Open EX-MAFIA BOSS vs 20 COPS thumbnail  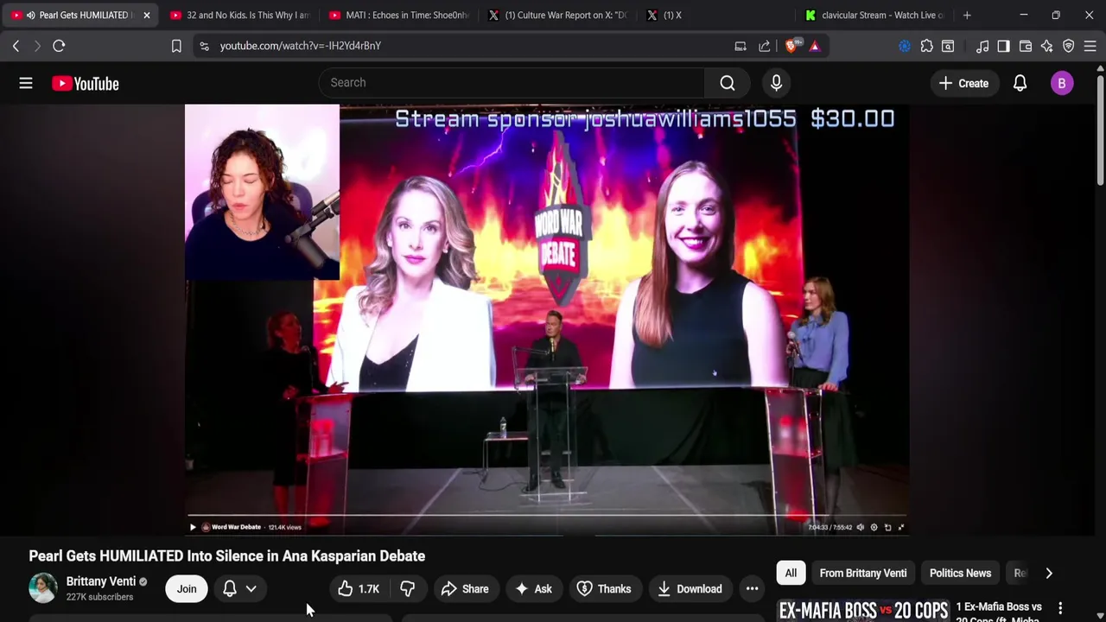[863, 610]
